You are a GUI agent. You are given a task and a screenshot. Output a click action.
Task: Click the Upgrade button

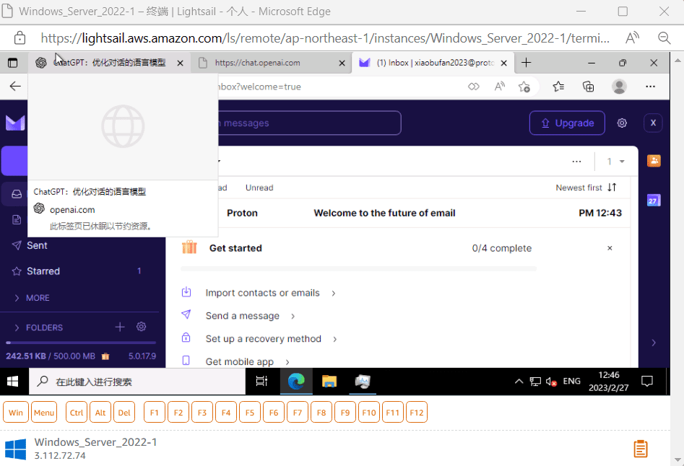click(x=566, y=123)
